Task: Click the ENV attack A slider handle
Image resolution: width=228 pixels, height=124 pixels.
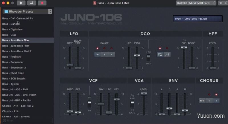Action: [162, 114]
